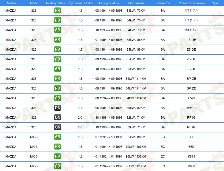Click the Rodzaj paliwa column header
Image resolution: width=224 pixels, height=171 pixels.
[x=56, y=3]
